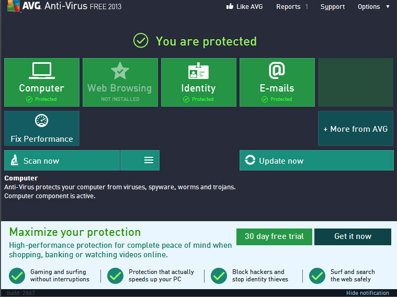The width and height of the screenshot is (397, 297).
Task: Start the 30 day free trial
Action: tap(274, 236)
